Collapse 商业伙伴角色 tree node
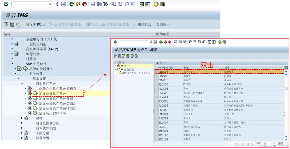290x149 pixels. click(22, 83)
